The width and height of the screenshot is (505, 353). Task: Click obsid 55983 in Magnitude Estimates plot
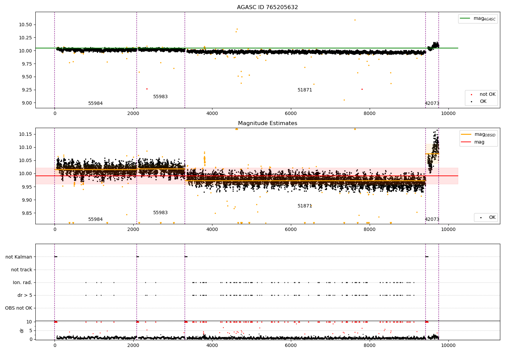point(160,213)
